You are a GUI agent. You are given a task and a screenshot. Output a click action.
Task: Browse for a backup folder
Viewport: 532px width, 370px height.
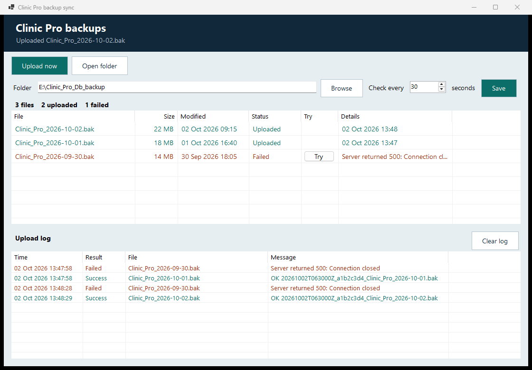tap(342, 88)
